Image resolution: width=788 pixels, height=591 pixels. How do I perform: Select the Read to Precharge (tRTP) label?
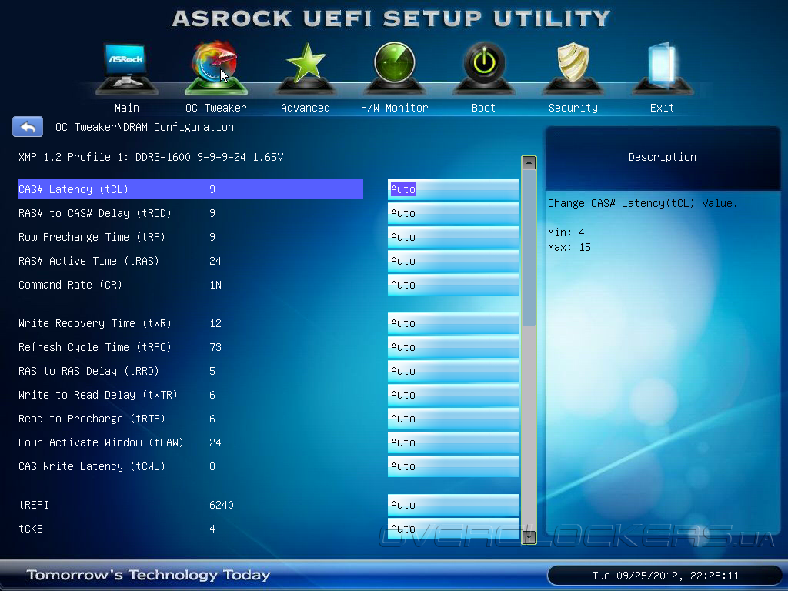click(x=92, y=419)
